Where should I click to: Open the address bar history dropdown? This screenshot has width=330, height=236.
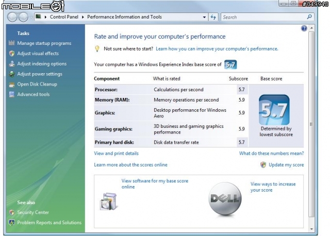click(204, 17)
